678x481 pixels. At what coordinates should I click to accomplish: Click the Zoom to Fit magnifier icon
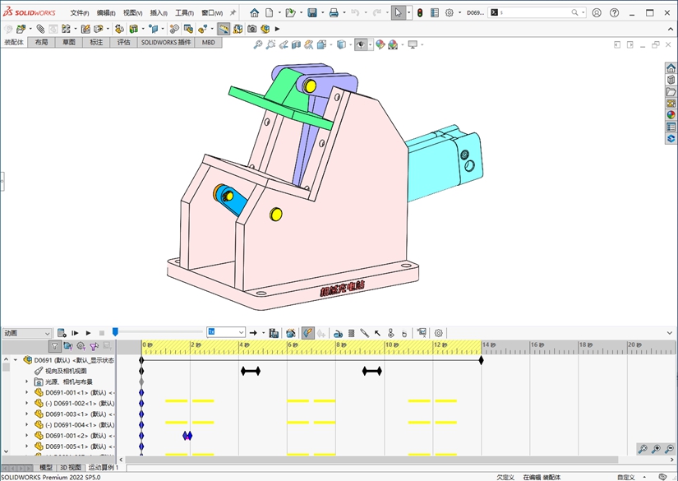(x=258, y=44)
